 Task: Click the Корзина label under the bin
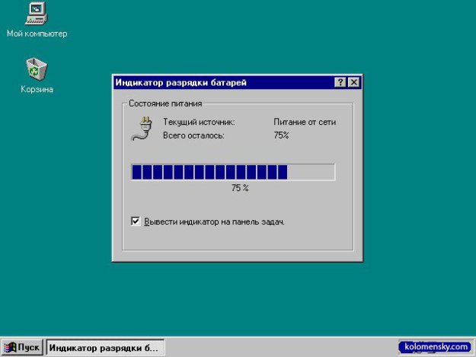coord(37,90)
